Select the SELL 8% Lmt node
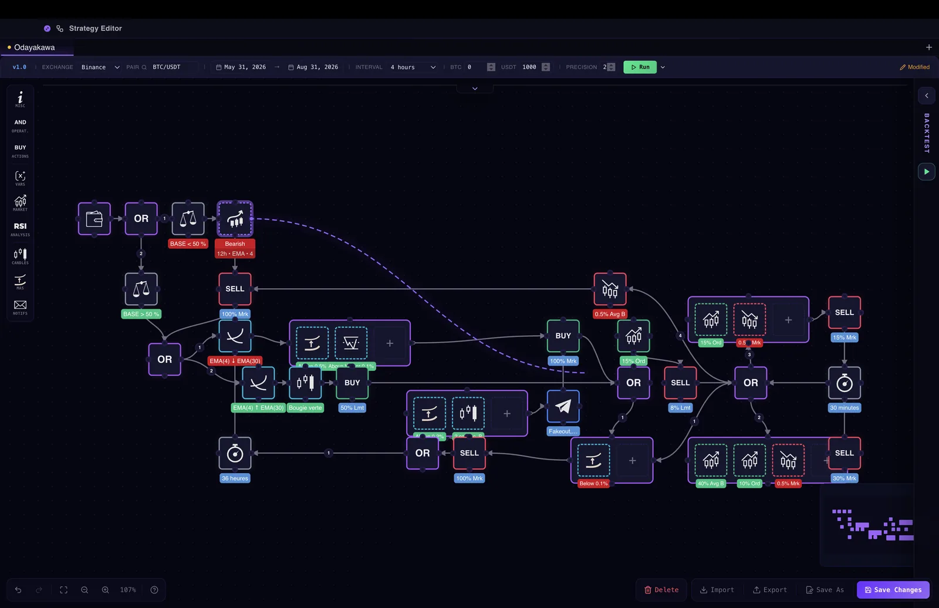Screen dimensions: 939x608 coord(680,383)
